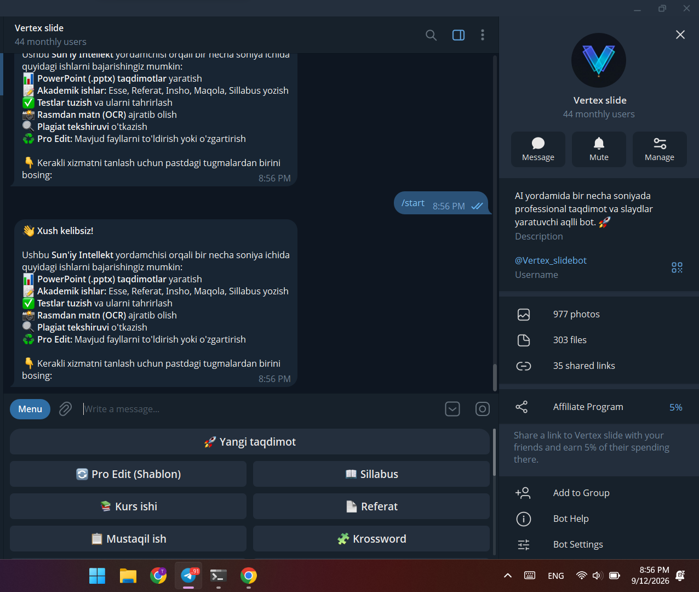Viewport: 699px width, 592px height.
Task: Toggle the right info sidebar panel
Action: (459, 35)
